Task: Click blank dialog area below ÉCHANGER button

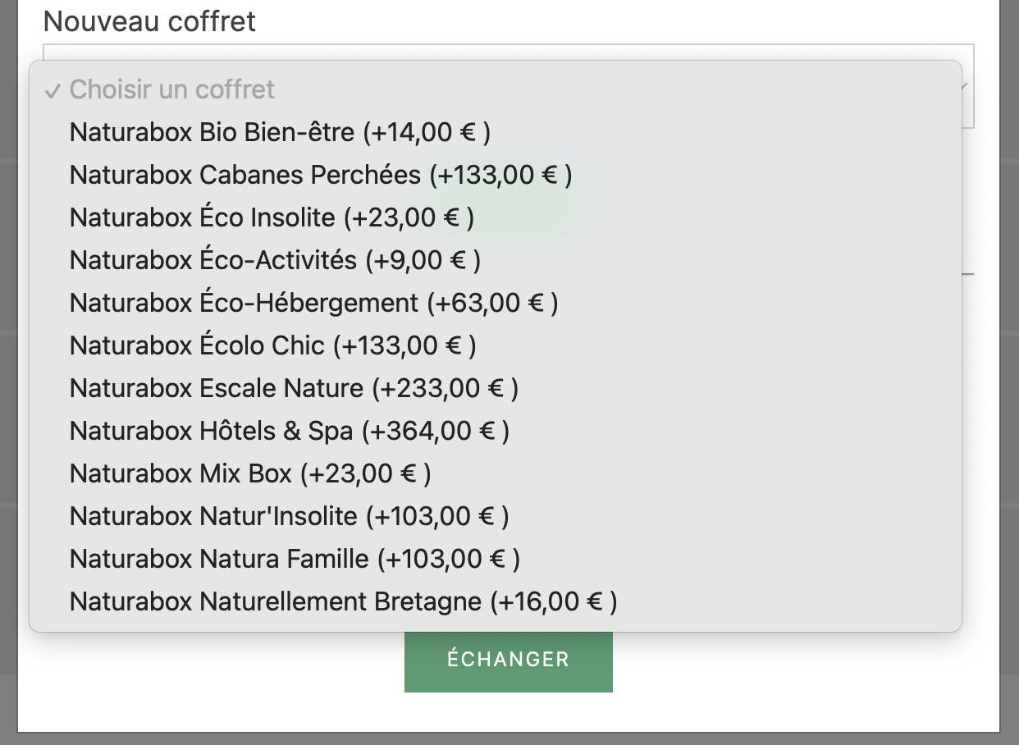Action: tap(509, 712)
